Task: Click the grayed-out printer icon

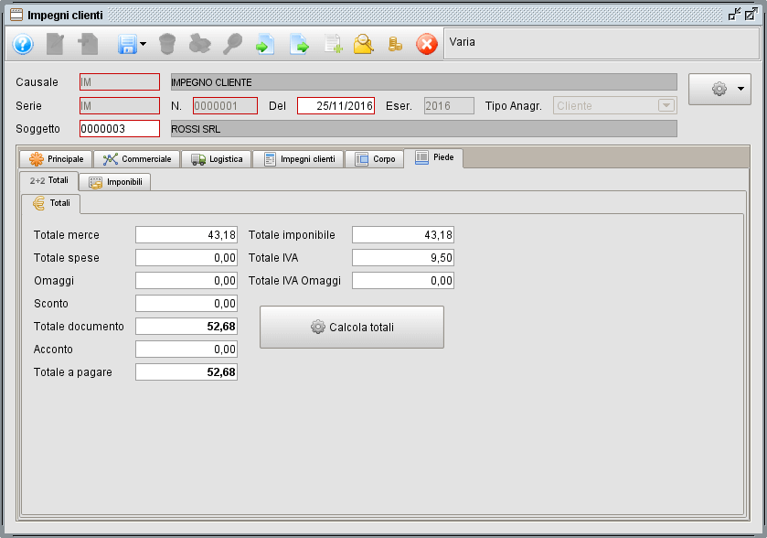Action: pos(199,44)
